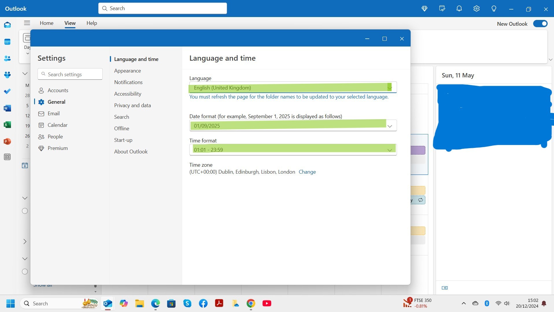Click the Search settings field
This screenshot has height=312, width=554.
70,74
